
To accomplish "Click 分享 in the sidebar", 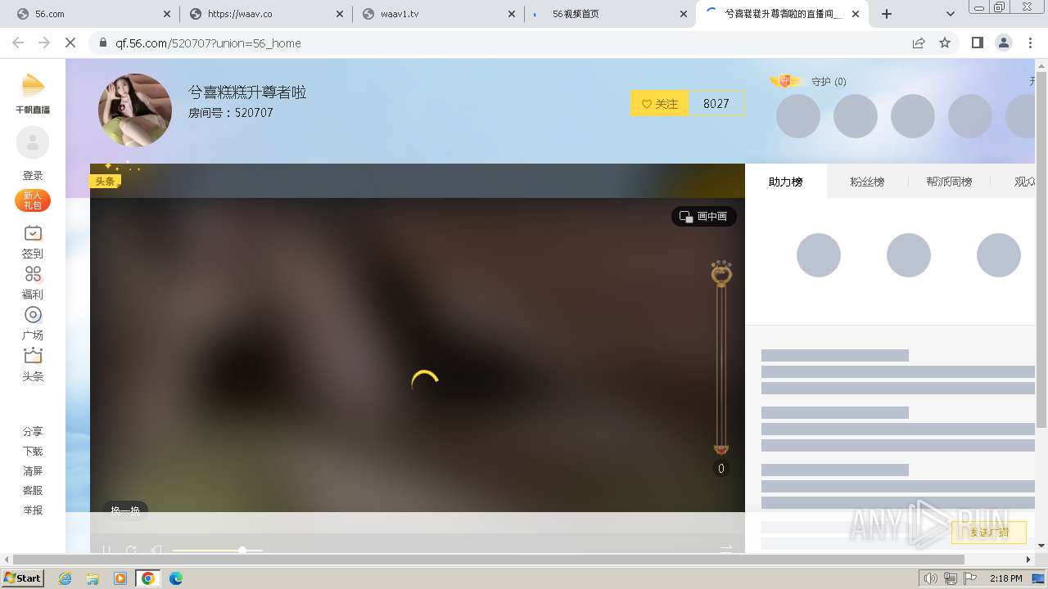I will click(33, 431).
